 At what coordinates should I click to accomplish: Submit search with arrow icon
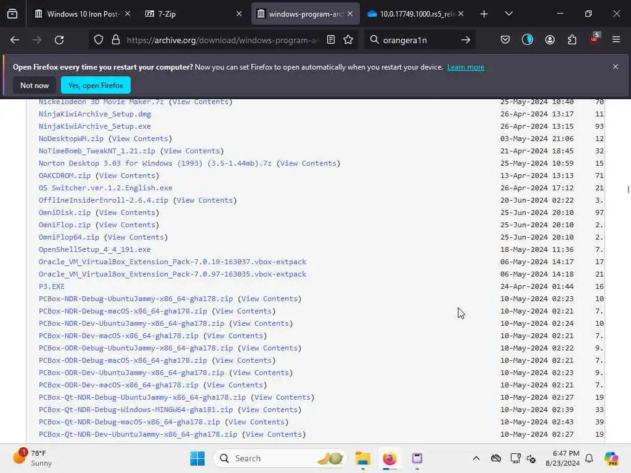point(466,40)
